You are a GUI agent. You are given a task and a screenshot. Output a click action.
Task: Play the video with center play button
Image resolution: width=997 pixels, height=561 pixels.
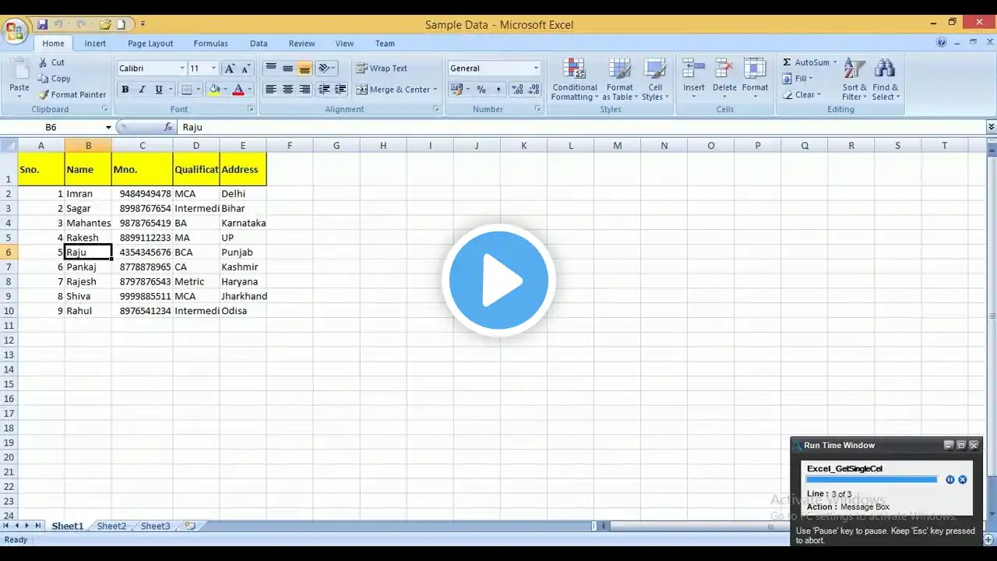[x=498, y=280]
